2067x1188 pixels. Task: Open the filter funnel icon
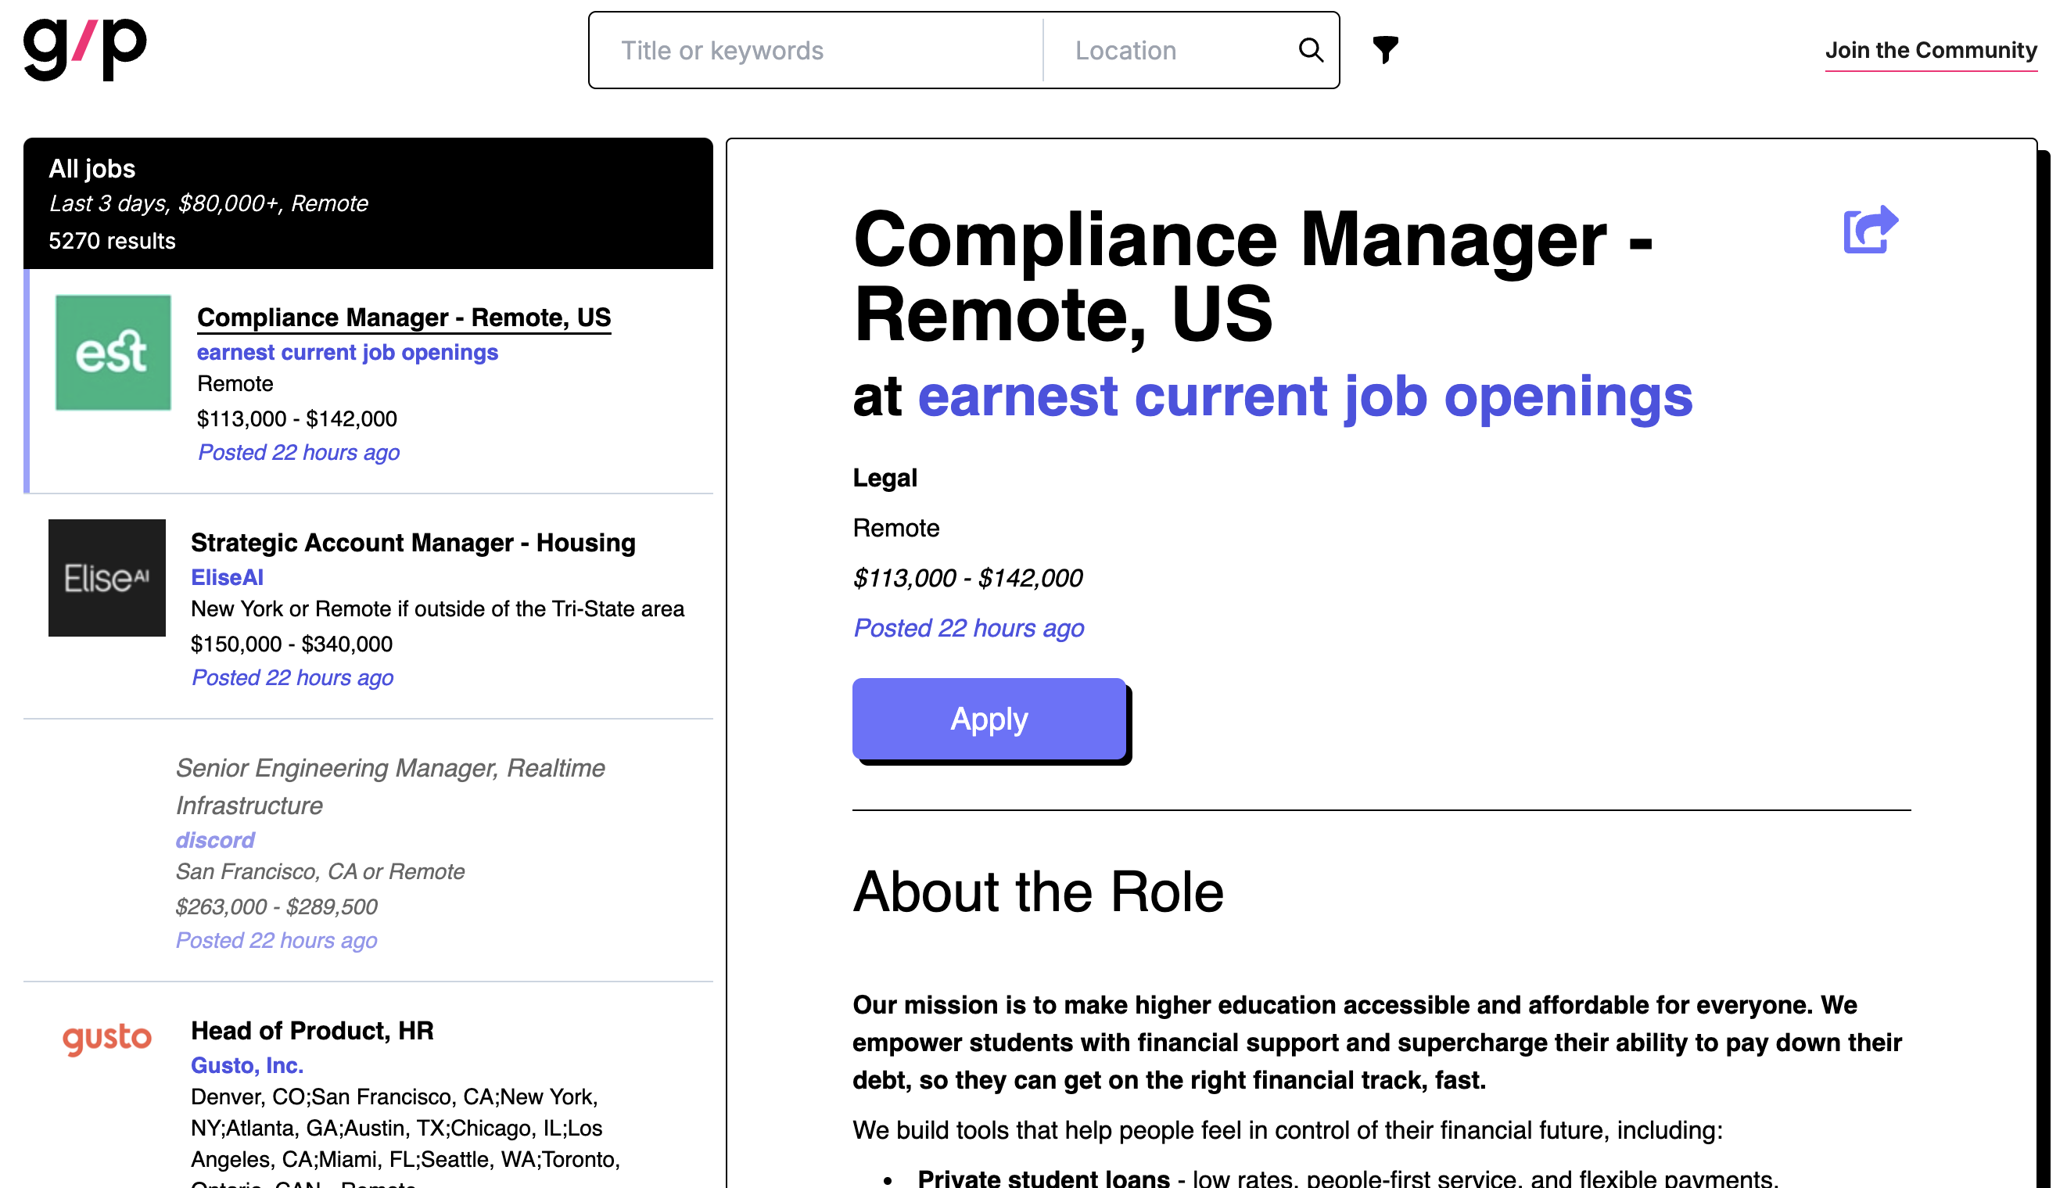click(x=1385, y=50)
